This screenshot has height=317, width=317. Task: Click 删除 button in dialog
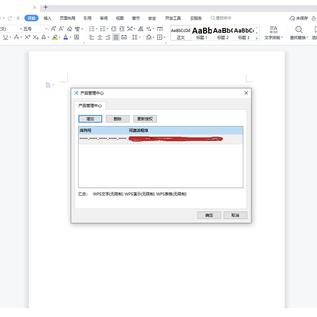pos(117,118)
